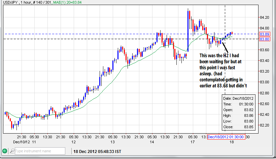Image resolution: width=276 pixels, height=159 pixels.
Task: Click the 18 Dec 2012 05:48:33 IST clock
Action: 97,152
